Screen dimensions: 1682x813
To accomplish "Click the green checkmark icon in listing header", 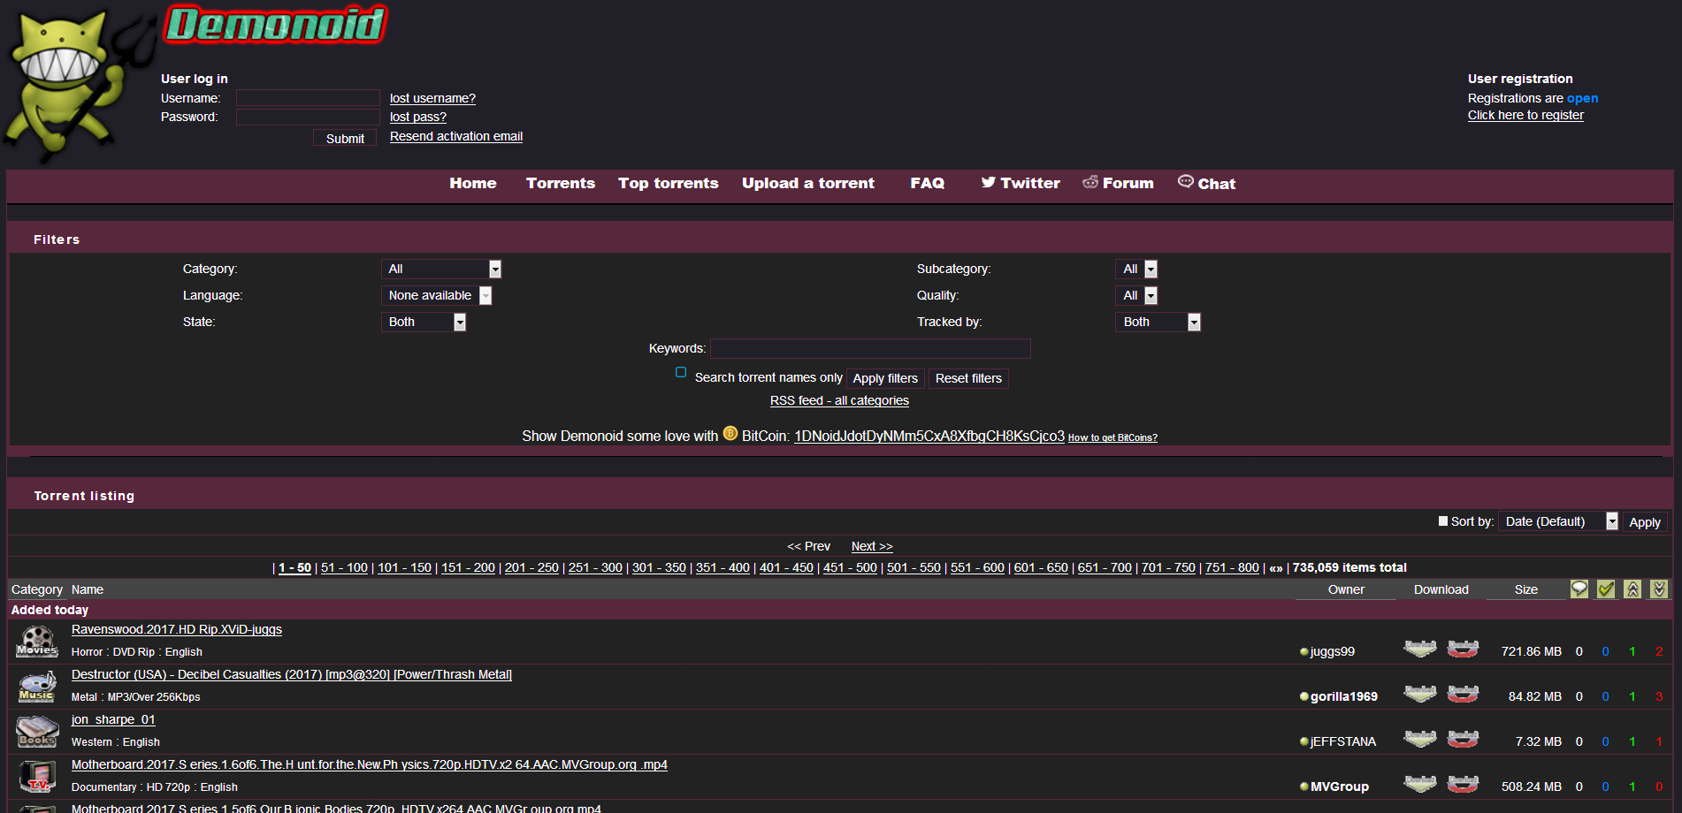I will click(x=1607, y=589).
